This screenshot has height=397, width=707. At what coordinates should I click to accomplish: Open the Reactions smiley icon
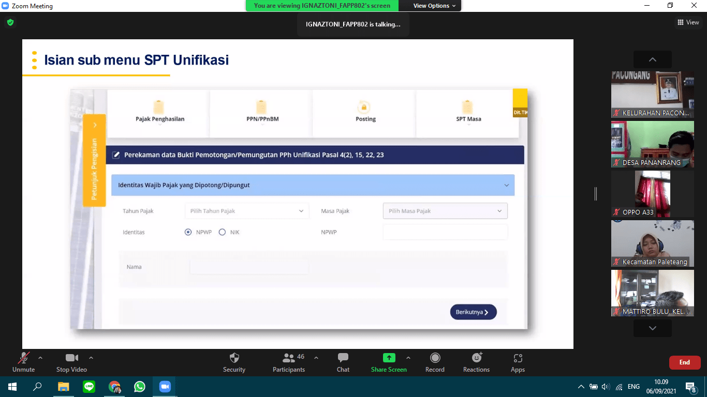[x=476, y=358]
